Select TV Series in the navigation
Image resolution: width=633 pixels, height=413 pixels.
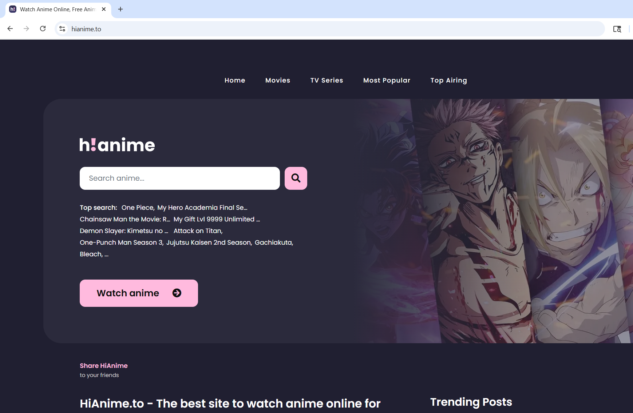(x=327, y=80)
